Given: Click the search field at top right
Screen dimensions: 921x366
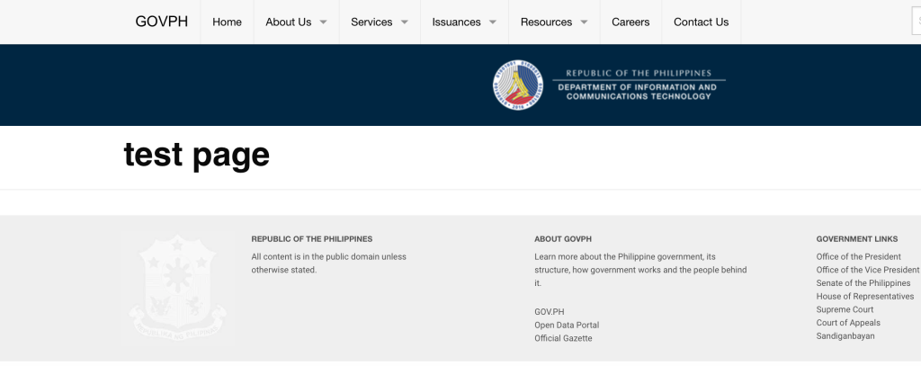Looking at the screenshot, I should [x=915, y=22].
